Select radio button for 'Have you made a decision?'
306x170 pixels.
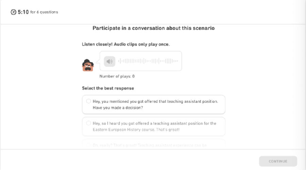tap(88, 101)
